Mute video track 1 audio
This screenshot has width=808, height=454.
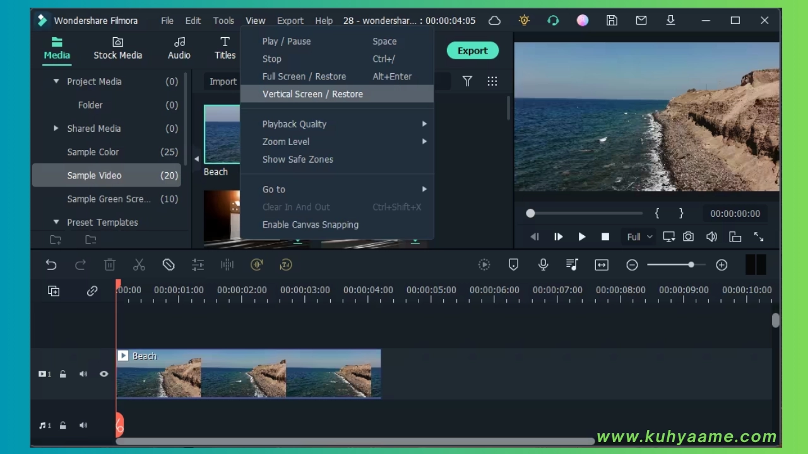[83, 374]
